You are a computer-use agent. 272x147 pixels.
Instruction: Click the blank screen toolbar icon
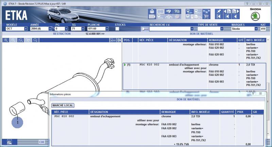click(x=160, y=11)
